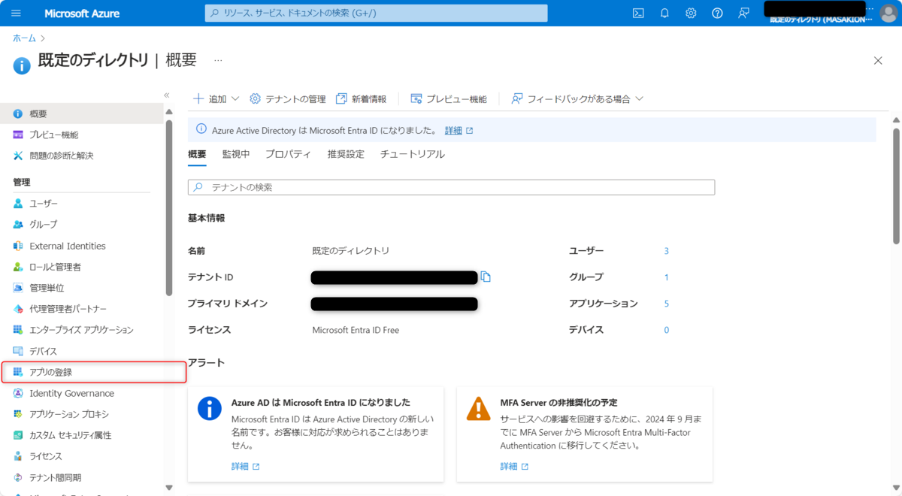Viewport: 902px width, 496px height.
Task: Open 概要 in the left menu
Action: pos(82,113)
